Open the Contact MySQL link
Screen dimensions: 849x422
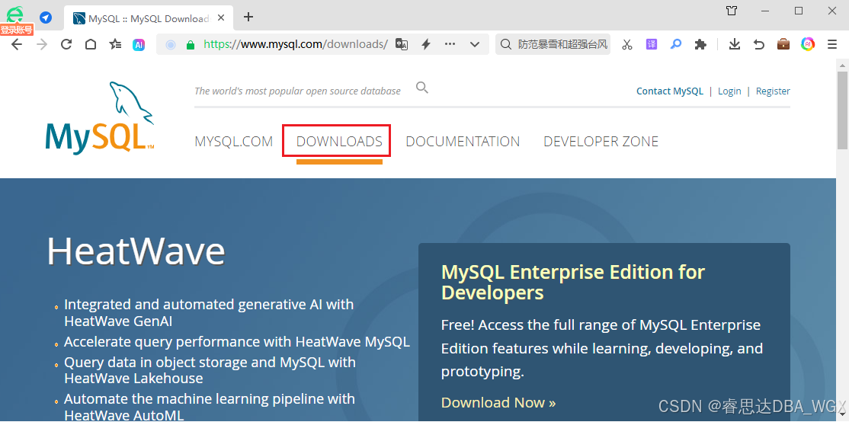[670, 91]
